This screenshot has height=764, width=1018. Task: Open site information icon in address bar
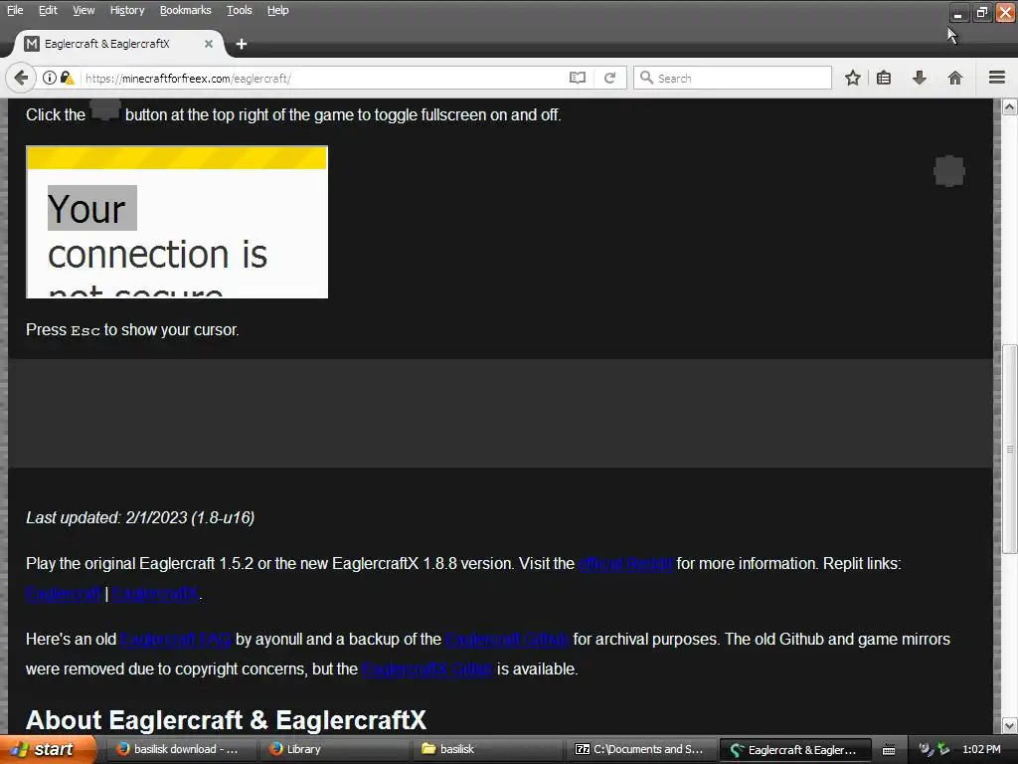(x=50, y=78)
